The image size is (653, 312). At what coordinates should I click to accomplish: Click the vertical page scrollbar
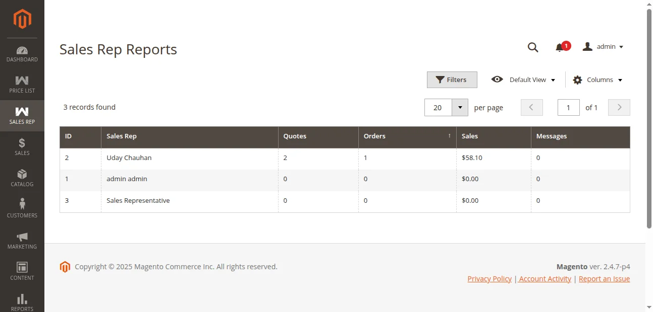pos(649,118)
